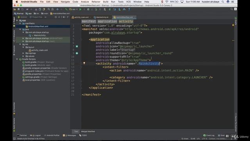Click the Replace toolbar icon
Image resolution: width=250 pixels, height=141 pixels.
(53, 9)
